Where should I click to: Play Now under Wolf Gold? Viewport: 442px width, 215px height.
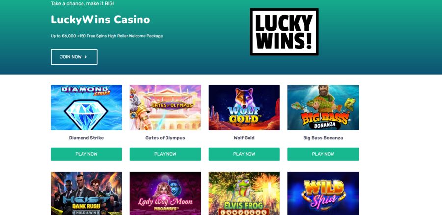[x=244, y=154]
